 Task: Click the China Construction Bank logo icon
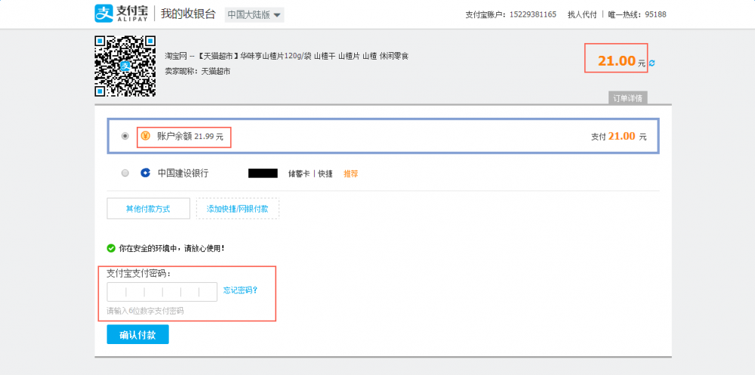click(146, 173)
